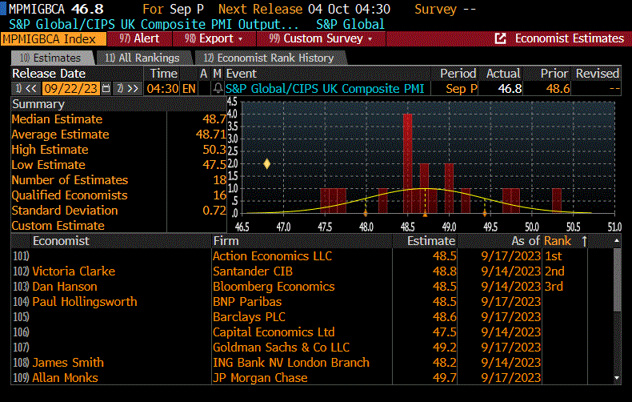Screen dimensions: 632x402
Task: Click the Estimate column header
Action: 431,241
